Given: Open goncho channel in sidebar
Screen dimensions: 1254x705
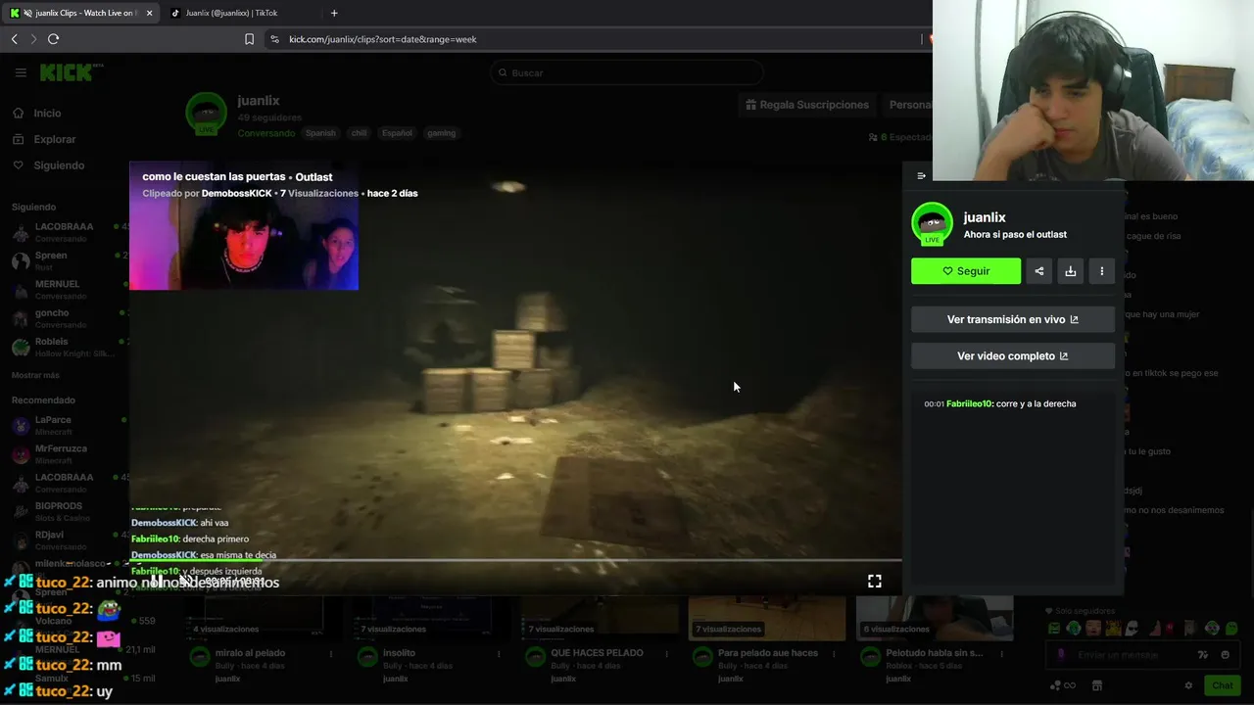Looking at the screenshot, I should [65, 318].
